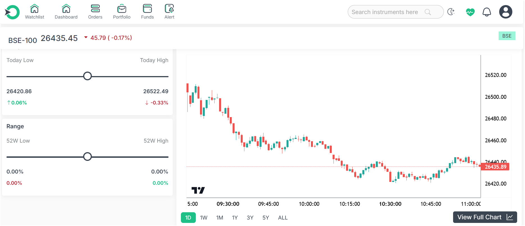This screenshot has width=525, height=226.
Task: Select the 5Y chart range
Action: [266, 218]
